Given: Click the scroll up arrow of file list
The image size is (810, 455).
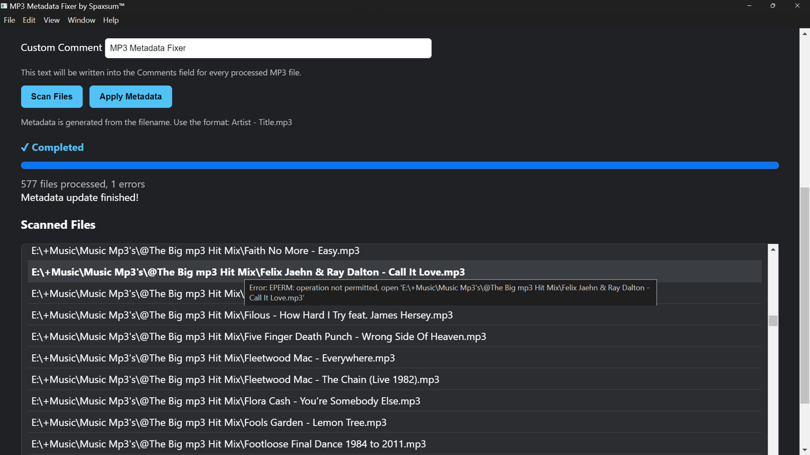Looking at the screenshot, I should coord(773,249).
